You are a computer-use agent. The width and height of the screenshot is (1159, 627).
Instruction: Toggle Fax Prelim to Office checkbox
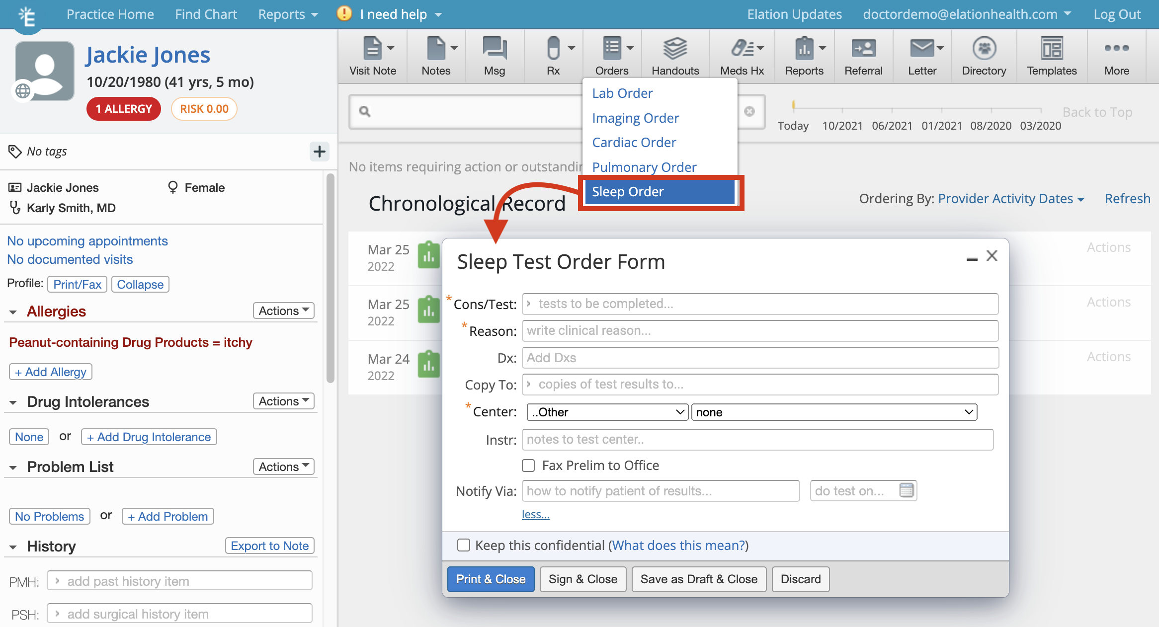[528, 465]
